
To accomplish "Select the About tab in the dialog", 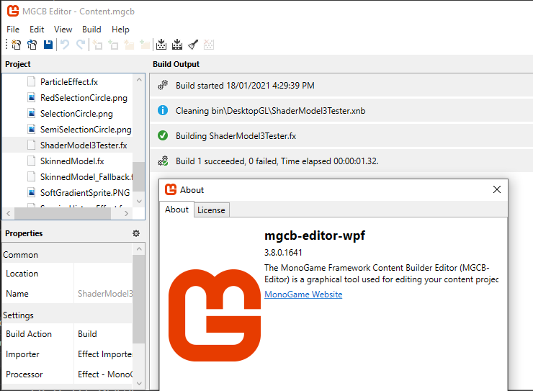I will (176, 210).
